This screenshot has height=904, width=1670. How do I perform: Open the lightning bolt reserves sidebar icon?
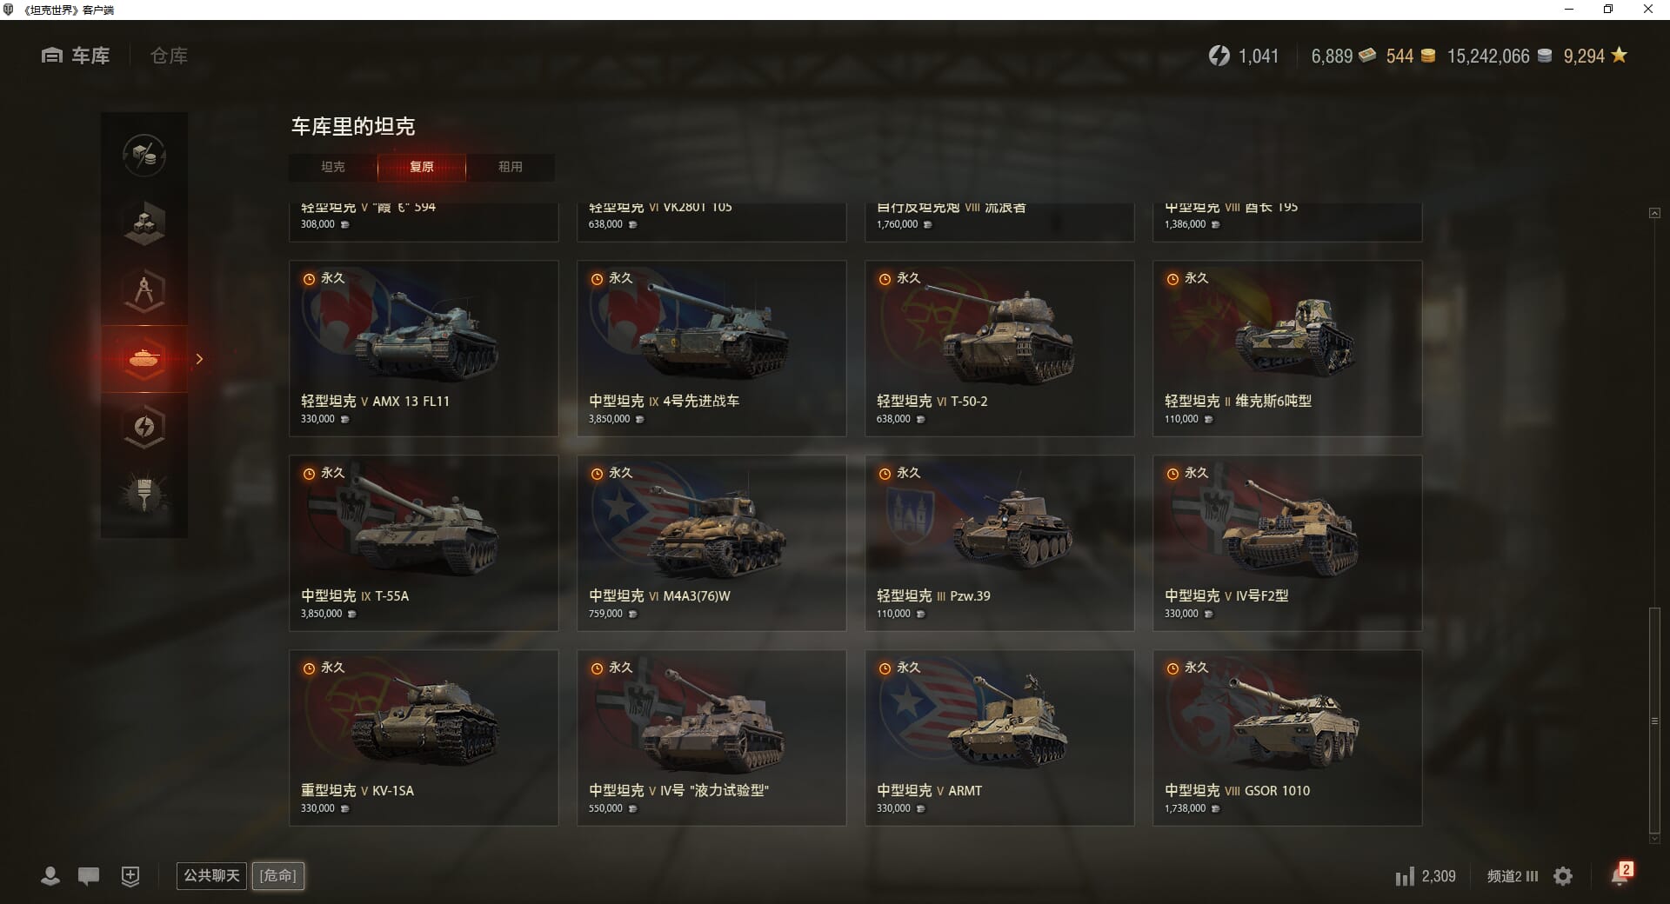click(144, 426)
